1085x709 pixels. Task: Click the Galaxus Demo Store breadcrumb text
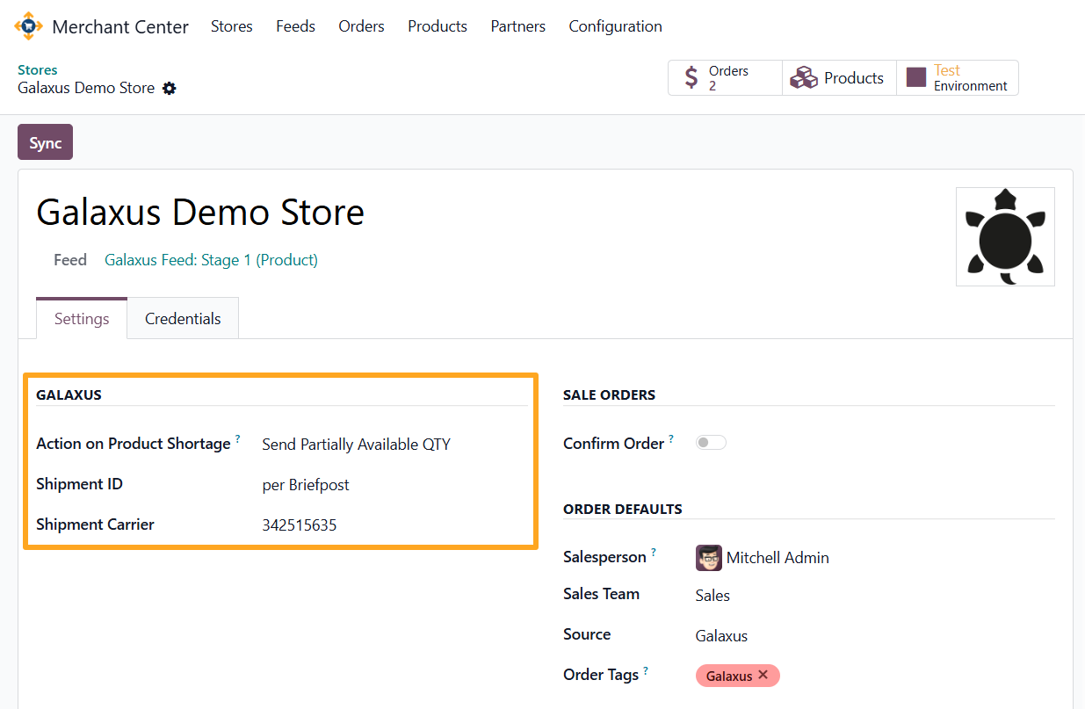tap(86, 88)
